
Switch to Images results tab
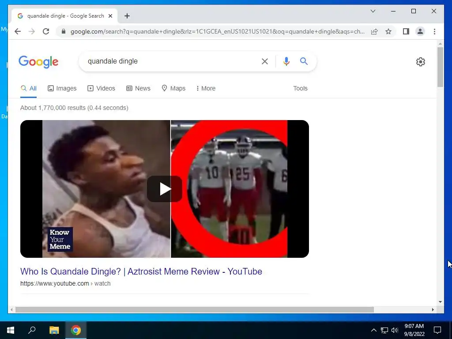tap(62, 88)
